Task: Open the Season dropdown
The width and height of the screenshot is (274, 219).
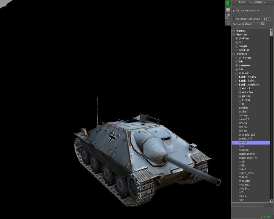Action: [x=263, y=24]
